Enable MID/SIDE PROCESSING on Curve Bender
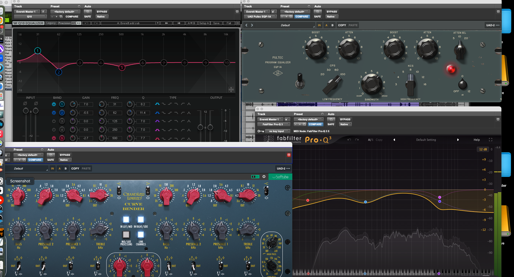Viewport: 514px width, 277px height. [x=126, y=235]
